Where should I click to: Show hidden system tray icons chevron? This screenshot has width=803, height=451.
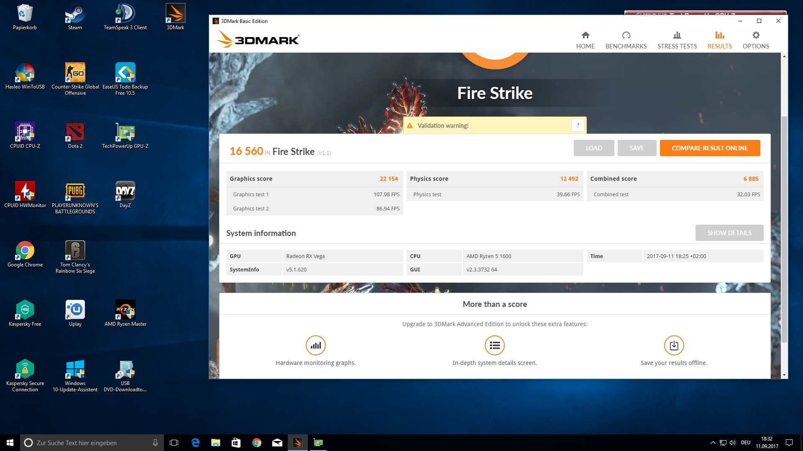coord(713,443)
